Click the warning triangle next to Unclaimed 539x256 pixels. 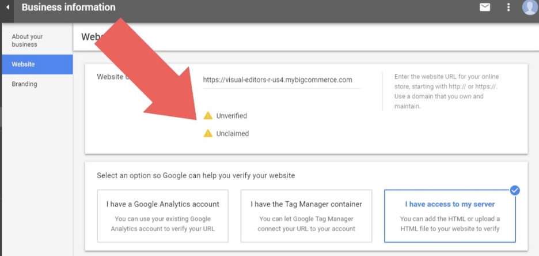208,134
